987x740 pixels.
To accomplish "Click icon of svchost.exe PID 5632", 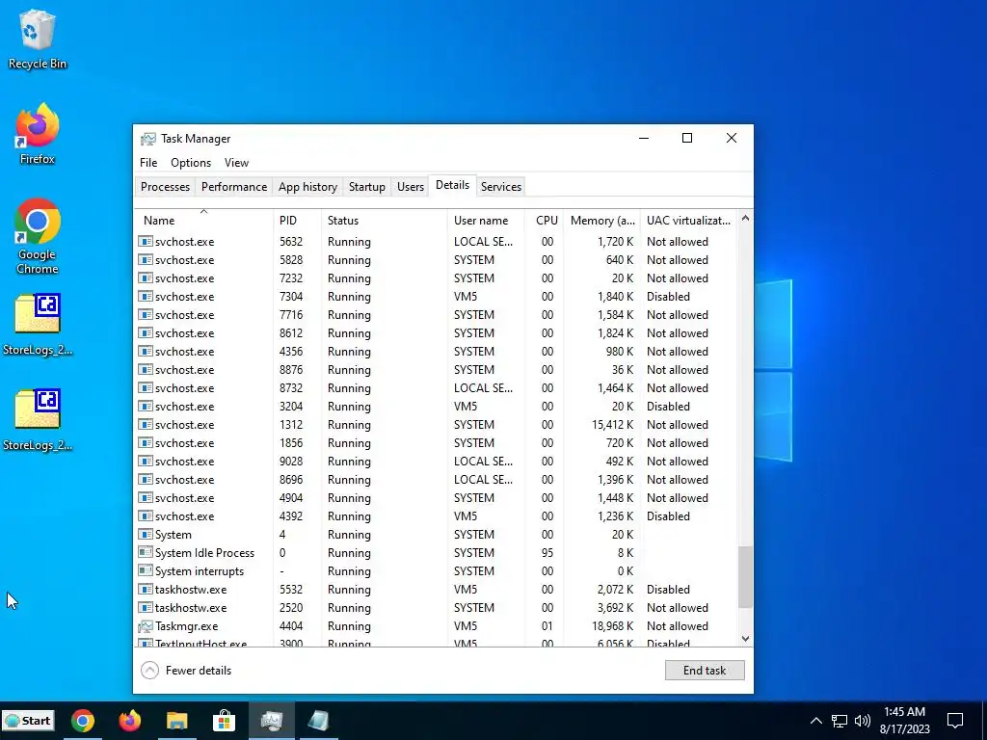I will [146, 242].
